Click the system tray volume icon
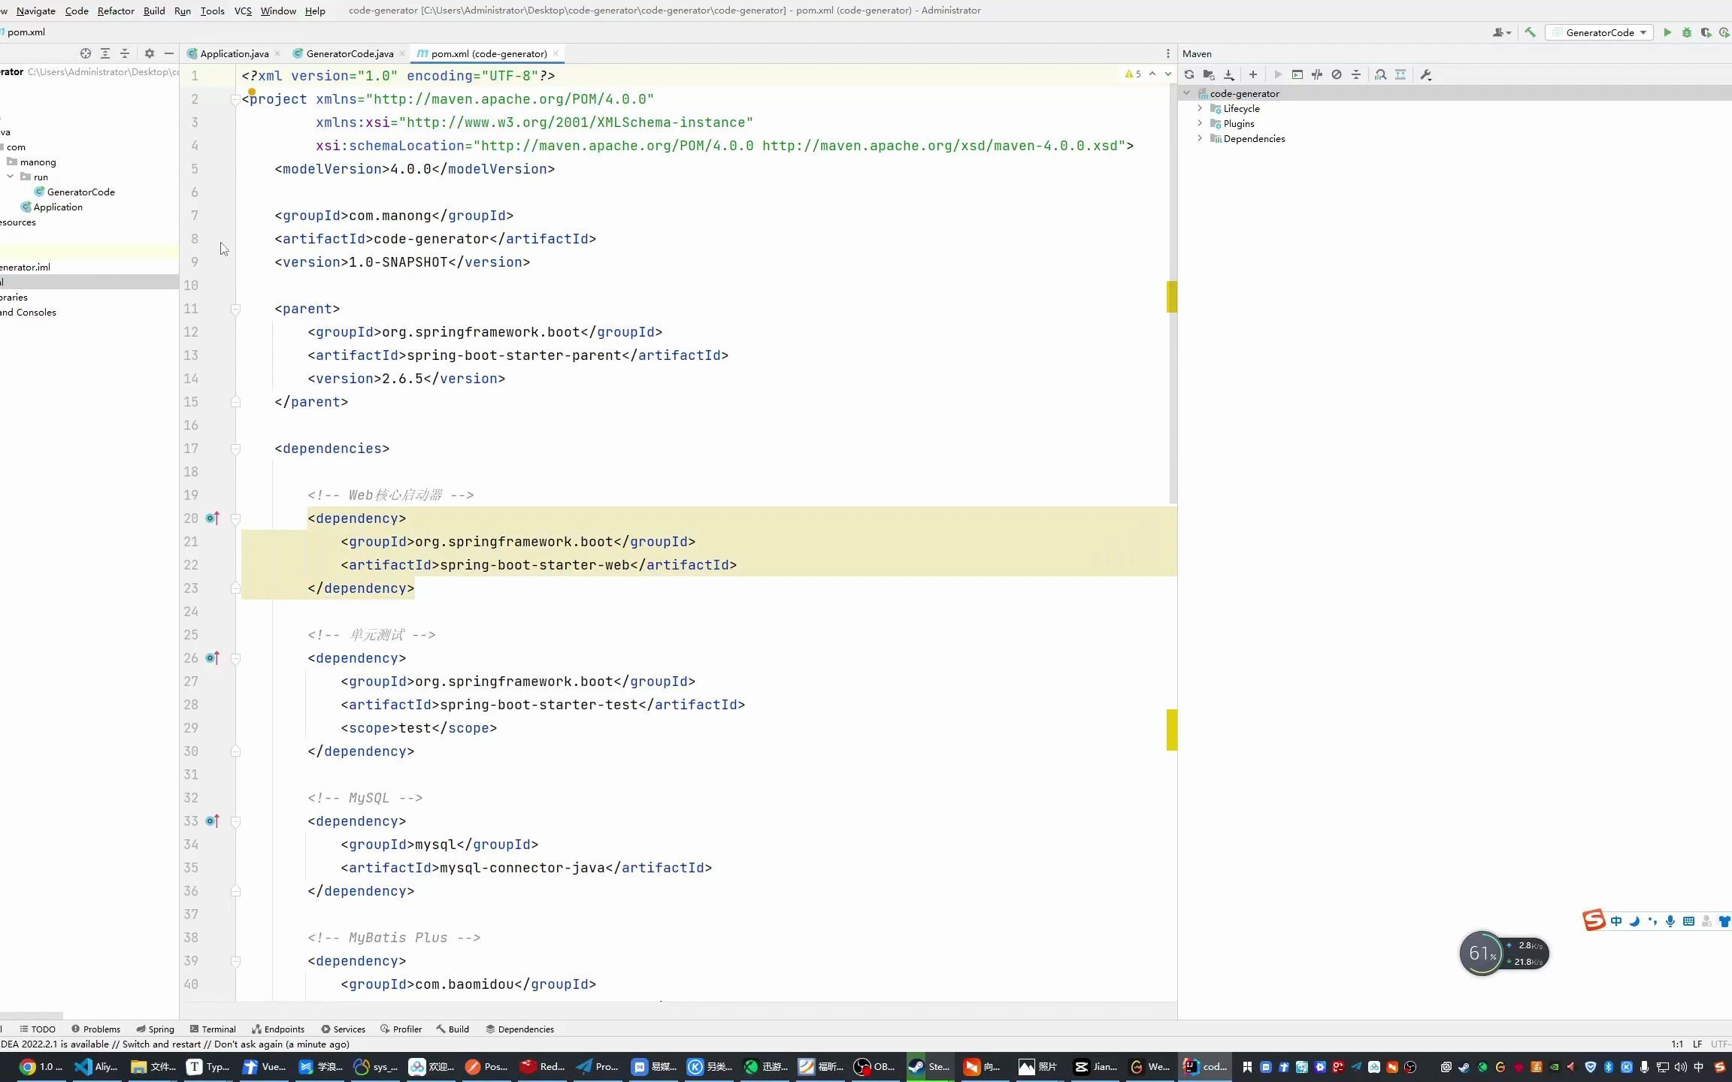Screen dimensions: 1732x1082 click(x=1680, y=1067)
